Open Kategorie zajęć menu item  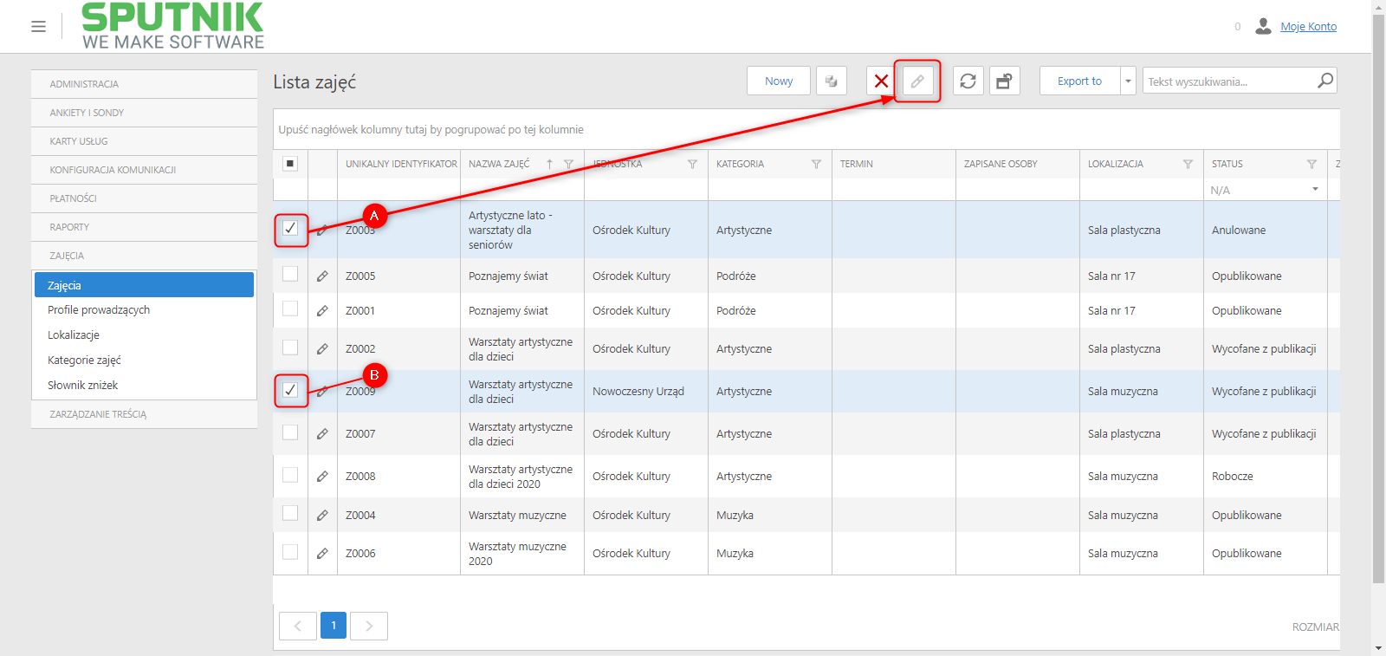pyautogui.click(x=84, y=360)
